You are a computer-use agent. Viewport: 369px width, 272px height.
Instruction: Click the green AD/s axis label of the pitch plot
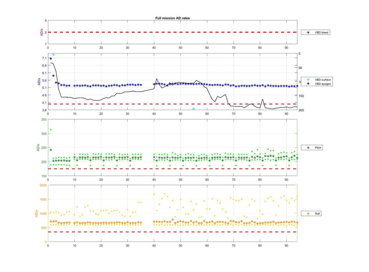tap(38, 148)
